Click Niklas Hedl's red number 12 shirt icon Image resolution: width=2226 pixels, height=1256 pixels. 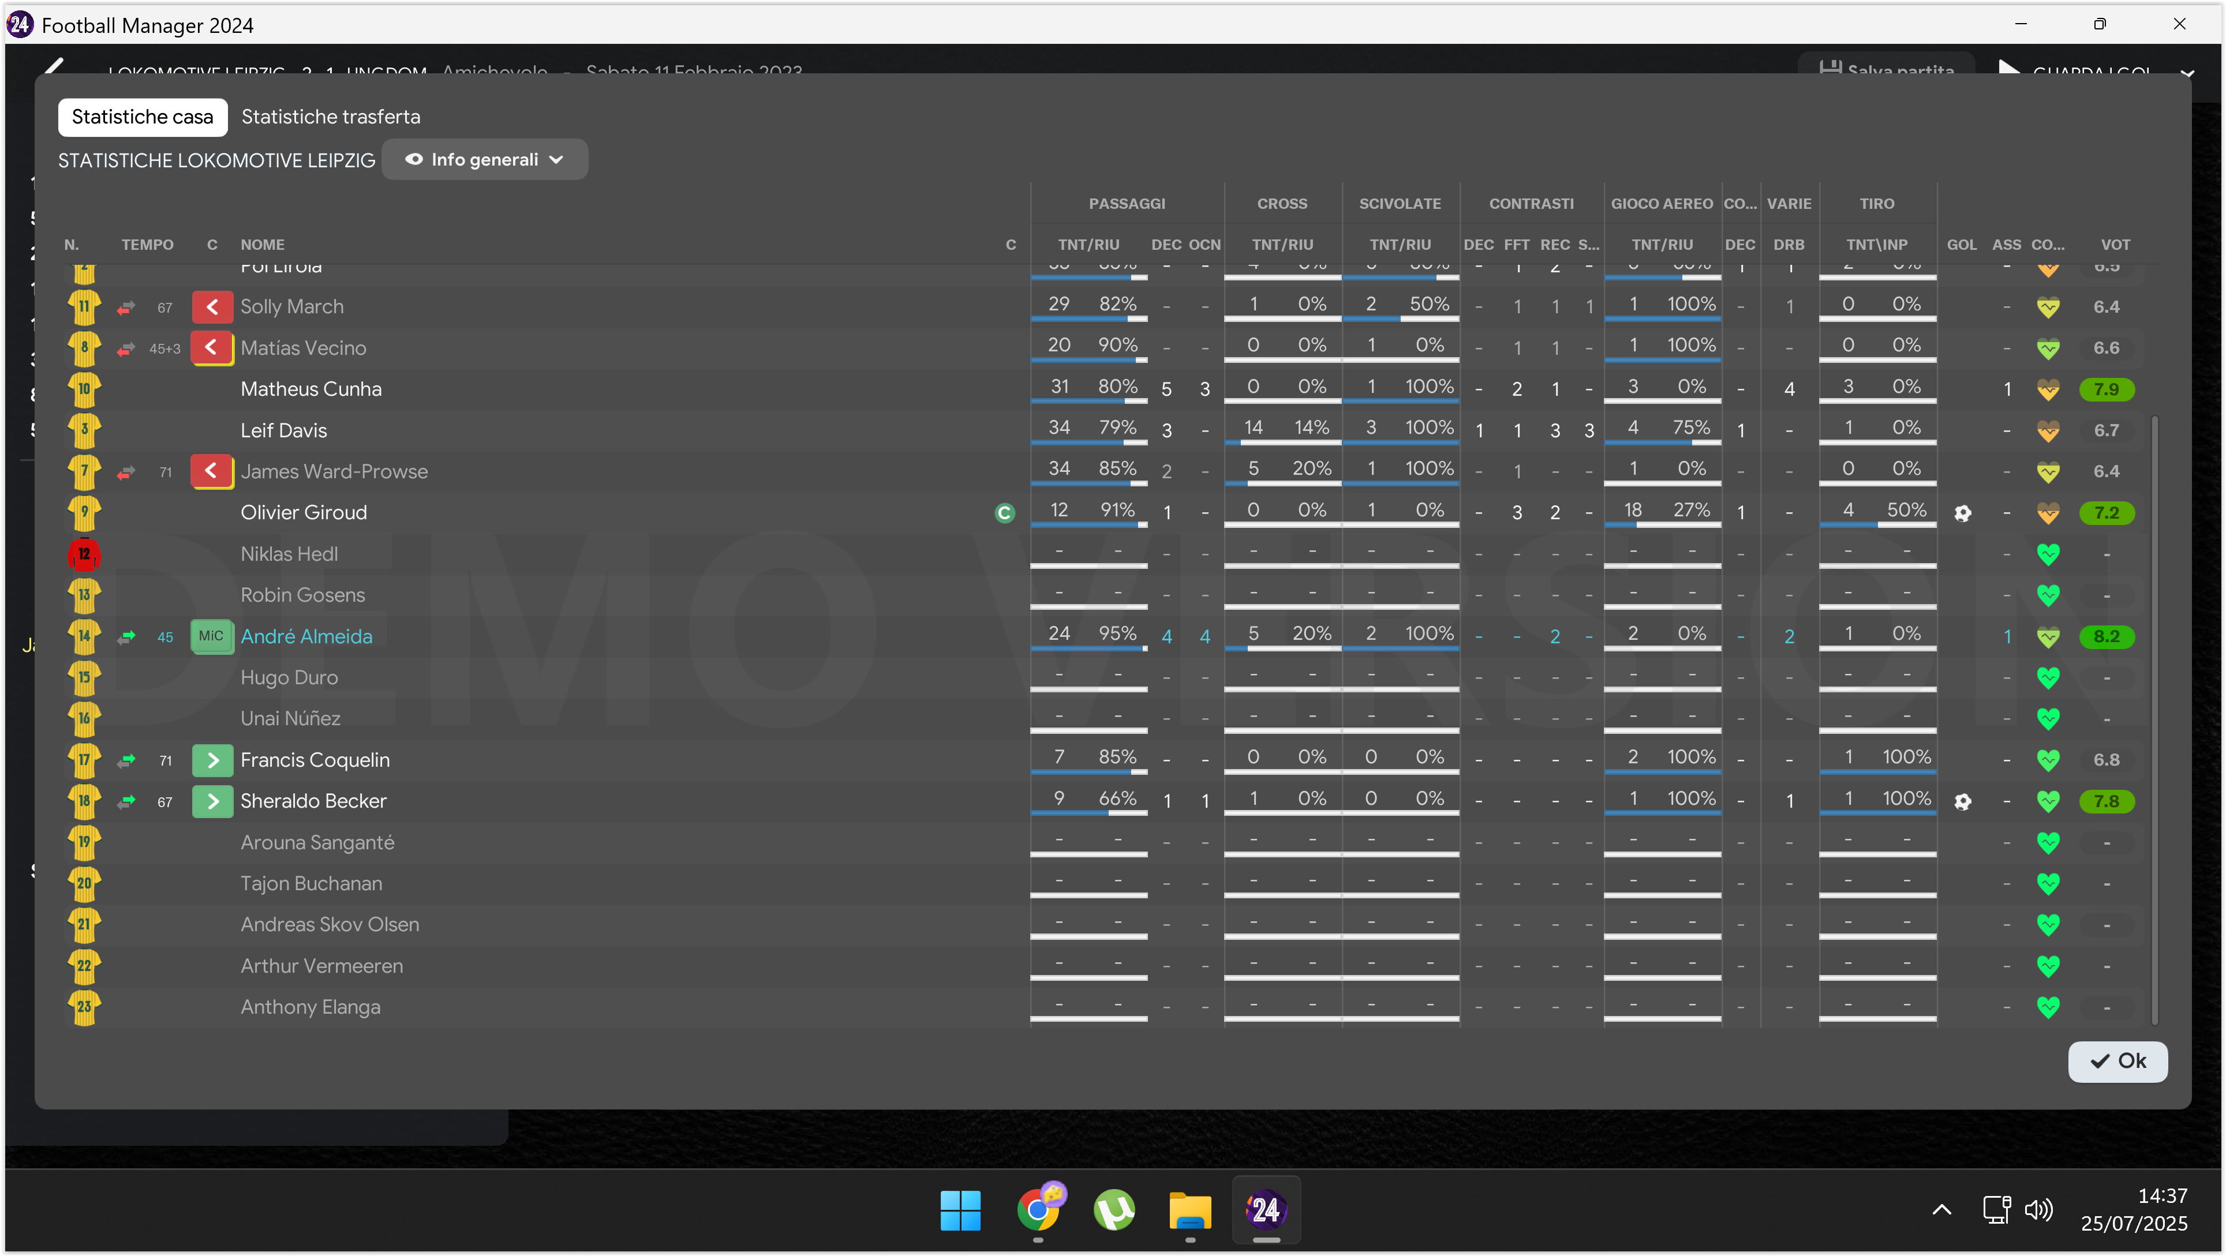84,554
